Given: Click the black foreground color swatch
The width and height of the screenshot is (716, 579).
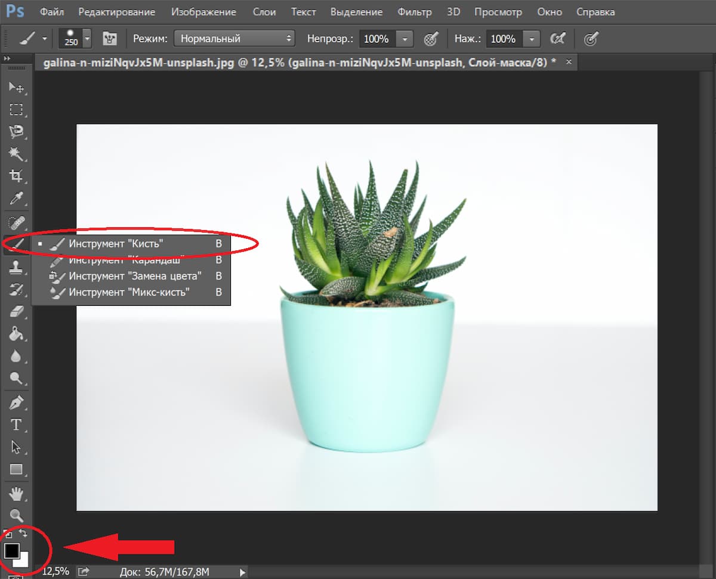Looking at the screenshot, I should (x=11, y=550).
